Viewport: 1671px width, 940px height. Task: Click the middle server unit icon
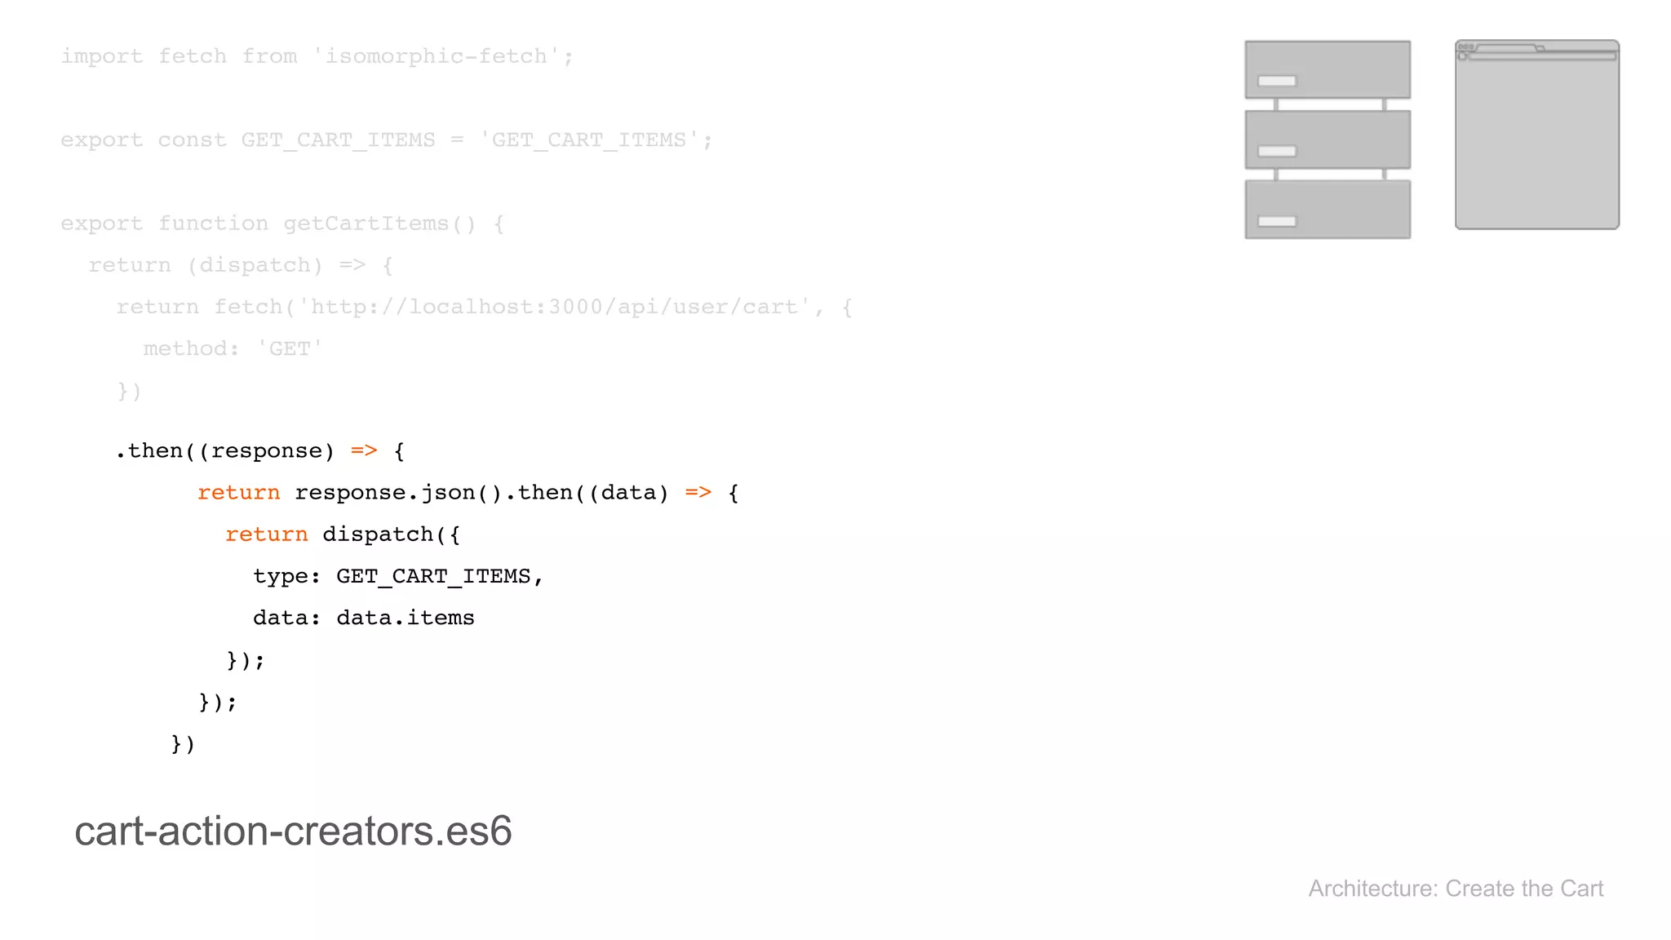[1327, 140]
